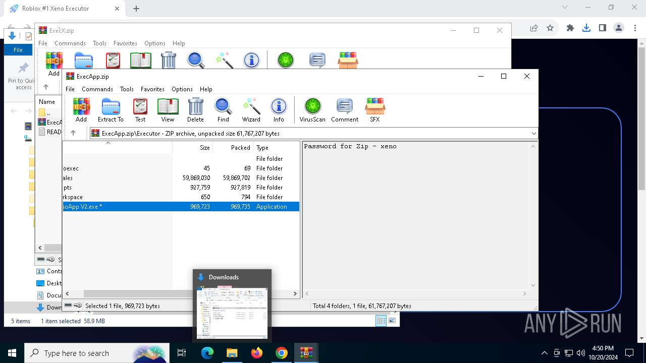Viewport: 646px width, 363px height.
Task: Switch Explorer to large icons view
Action: [x=392, y=321]
